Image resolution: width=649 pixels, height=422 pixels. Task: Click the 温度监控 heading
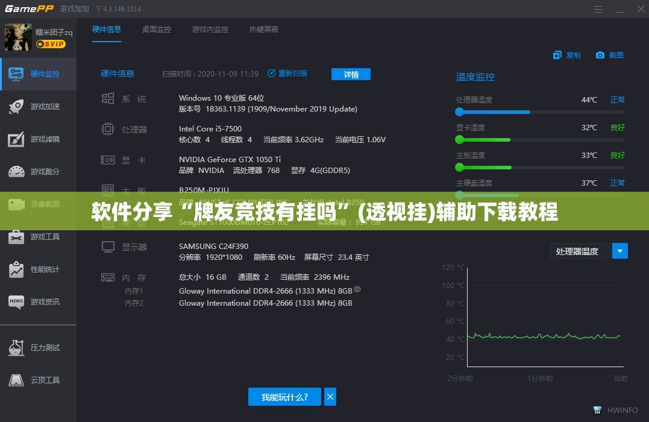click(475, 77)
